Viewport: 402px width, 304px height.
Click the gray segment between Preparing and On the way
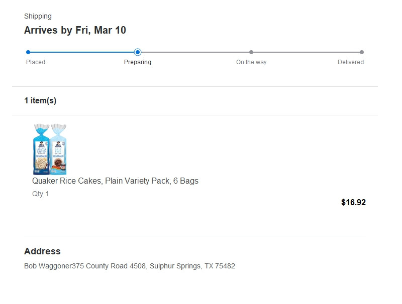pyautogui.click(x=194, y=52)
